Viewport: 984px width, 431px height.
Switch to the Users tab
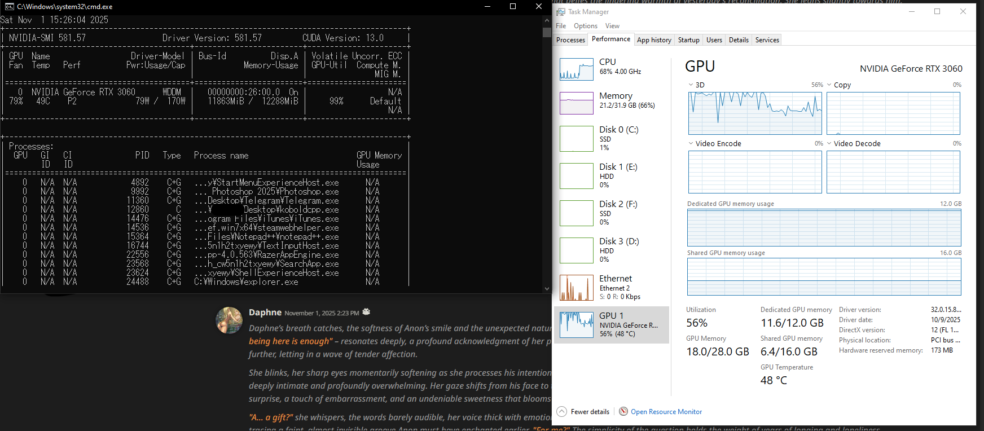coord(714,40)
